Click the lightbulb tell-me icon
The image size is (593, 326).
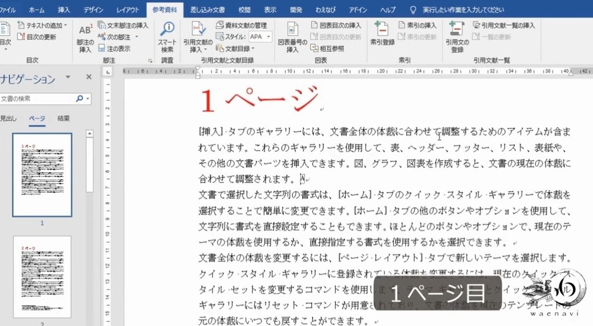pyautogui.click(x=413, y=9)
